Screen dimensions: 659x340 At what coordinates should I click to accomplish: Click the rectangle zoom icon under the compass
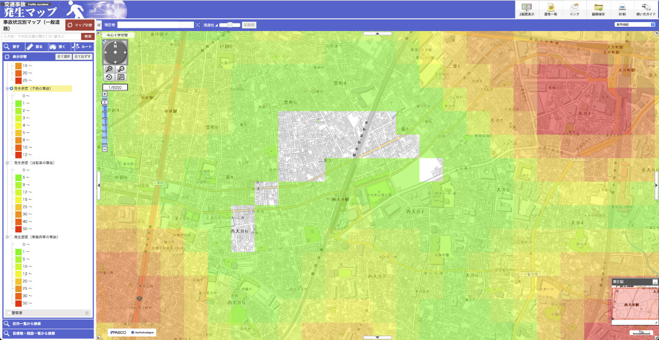click(121, 77)
